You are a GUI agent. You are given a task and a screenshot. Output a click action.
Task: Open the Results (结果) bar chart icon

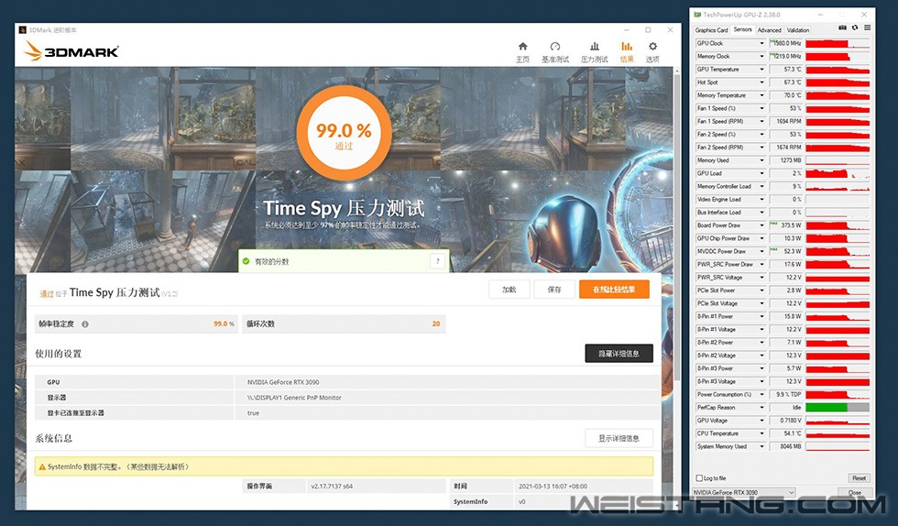(627, 47)
